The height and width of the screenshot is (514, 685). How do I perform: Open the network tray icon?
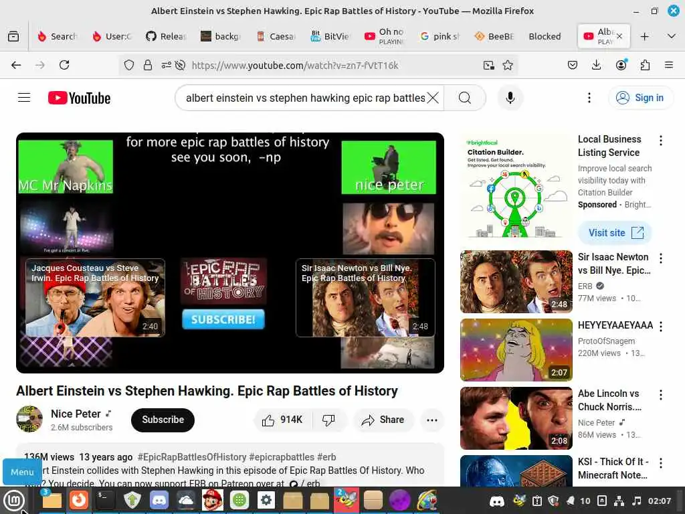[x=619, y=501]
